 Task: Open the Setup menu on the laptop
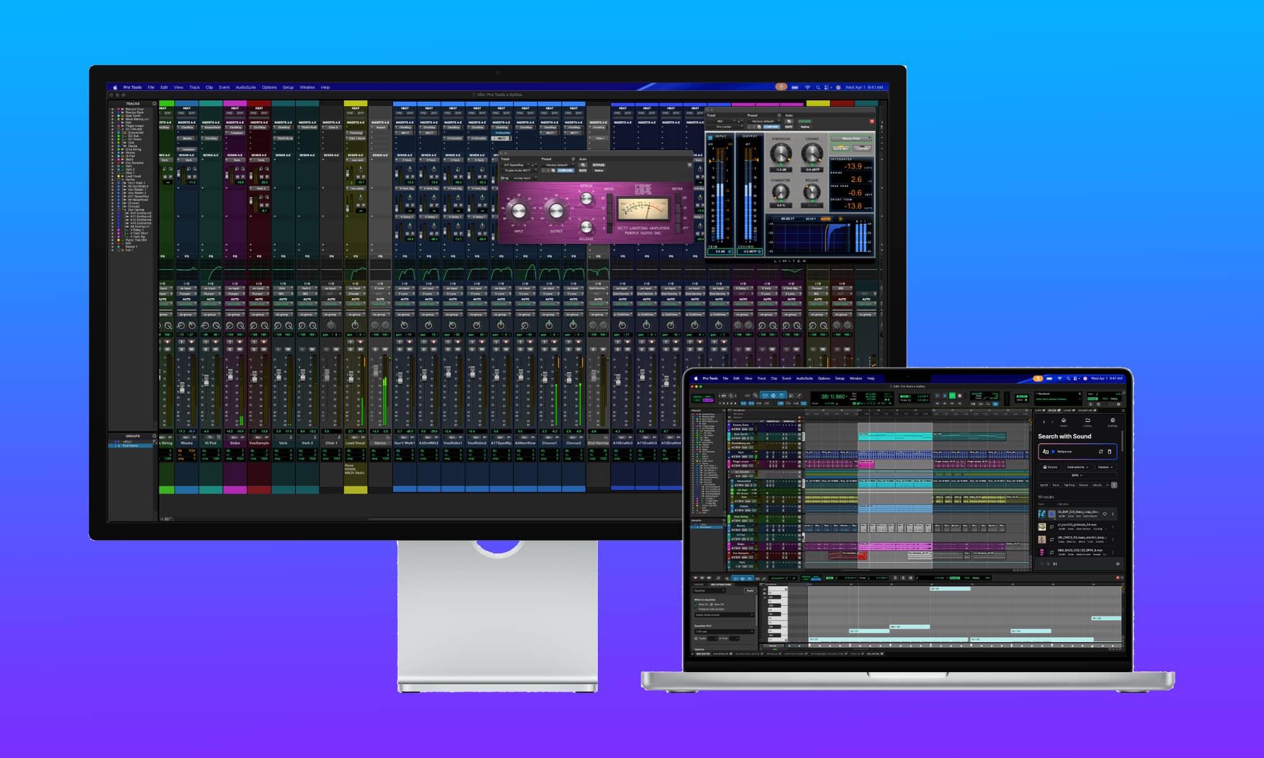[x=839, y=378]
